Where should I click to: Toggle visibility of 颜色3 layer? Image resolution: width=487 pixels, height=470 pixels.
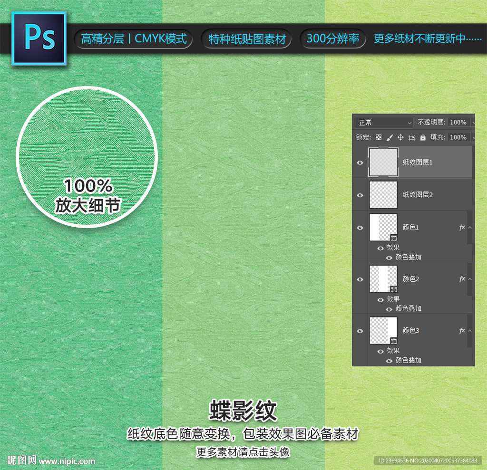tap(360, 331)
